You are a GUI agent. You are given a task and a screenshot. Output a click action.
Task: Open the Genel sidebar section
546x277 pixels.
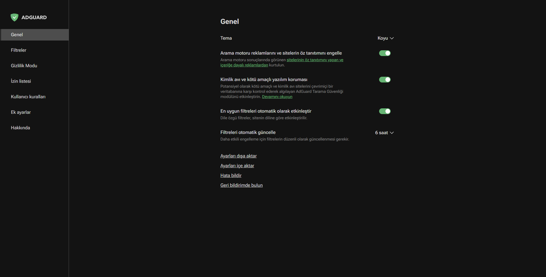(x=35, y=35)
